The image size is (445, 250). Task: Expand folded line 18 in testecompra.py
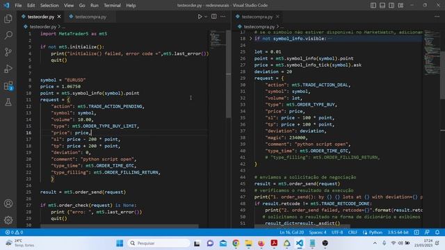point(250,39)
